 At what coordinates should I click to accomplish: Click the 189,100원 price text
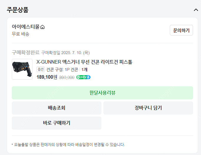[47, 77]
